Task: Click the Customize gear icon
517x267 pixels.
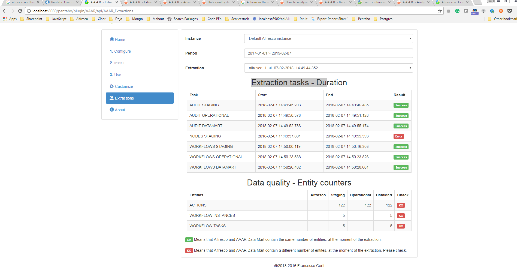Action: pyautogui.click(x=112, y=86)
